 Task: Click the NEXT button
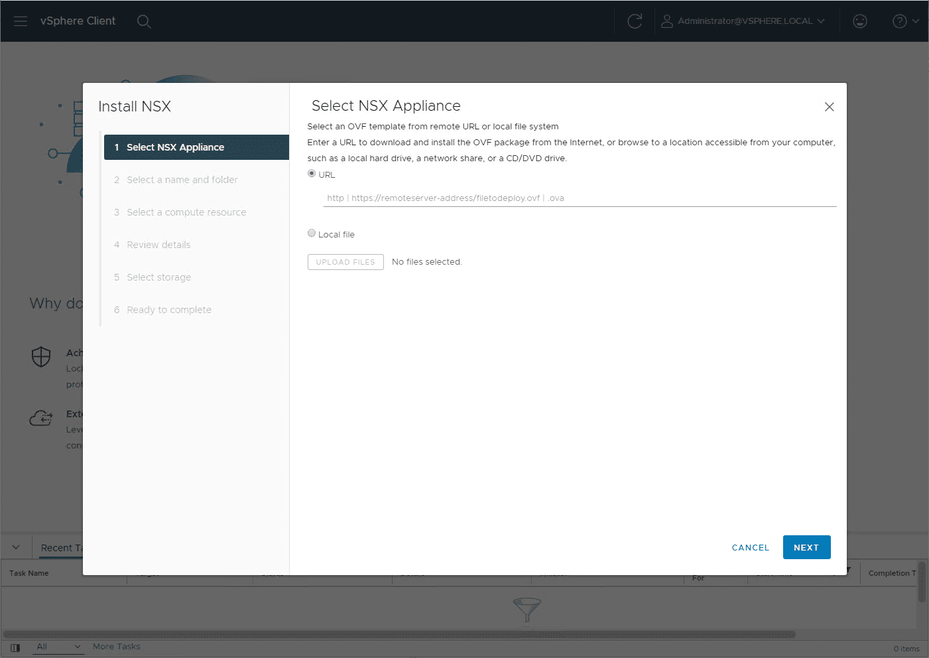[x=806, y=547]
